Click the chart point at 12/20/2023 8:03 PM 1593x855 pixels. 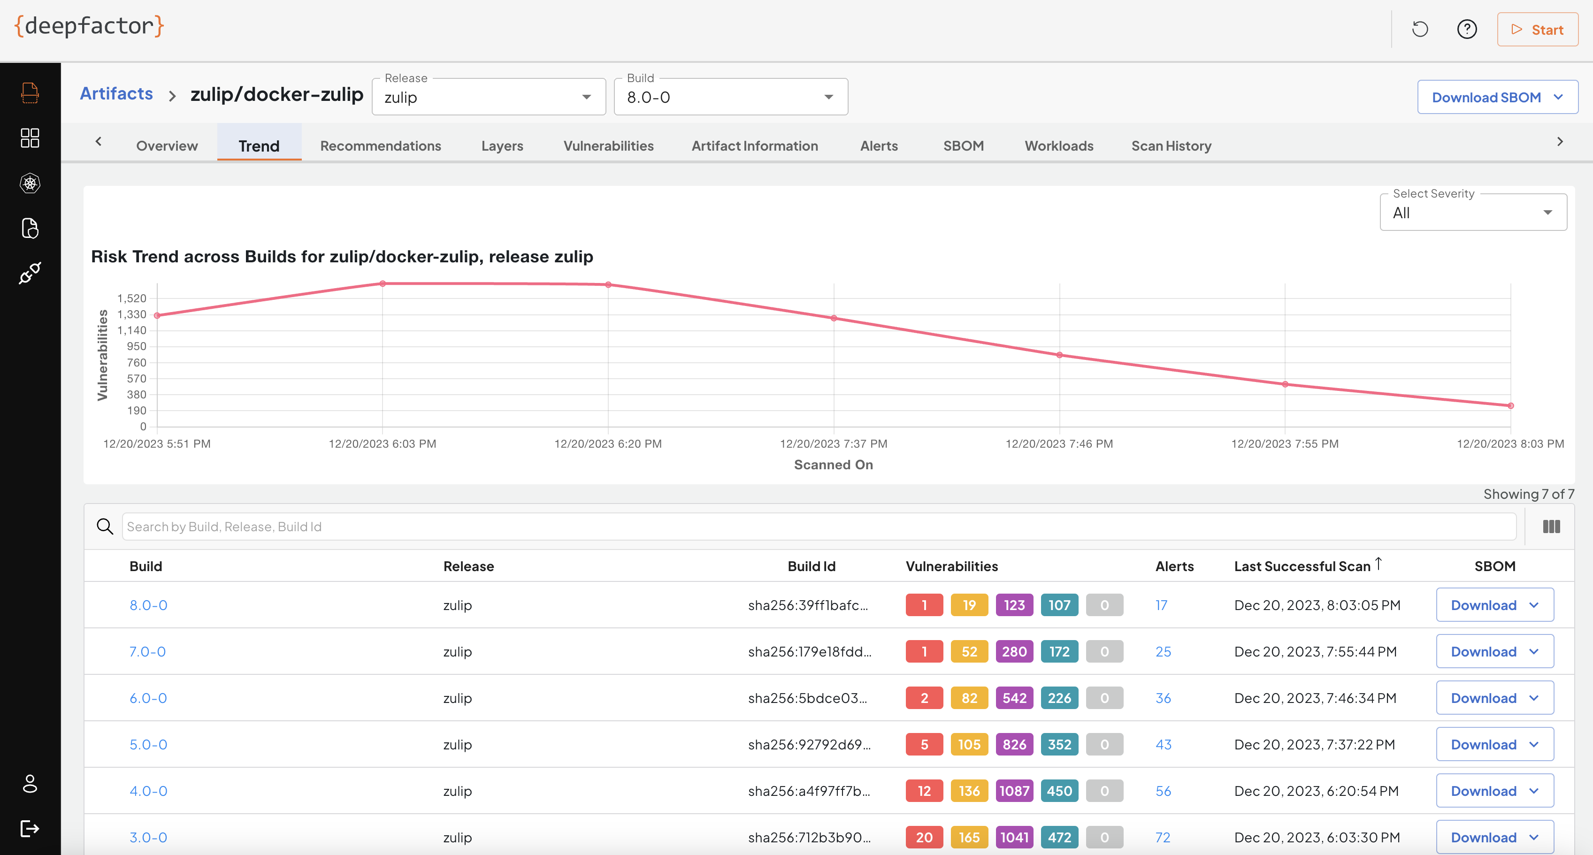pyautogui.click(x=1511, y=406)
